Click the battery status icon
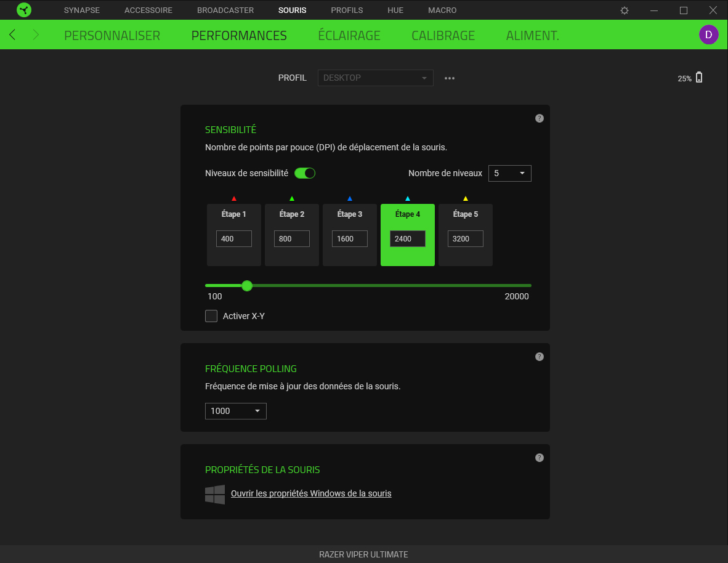The image size is (728, 563). click(x=699, y=78)
